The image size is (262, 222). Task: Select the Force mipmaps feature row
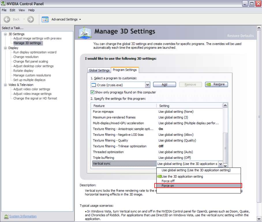coord(157,112)
